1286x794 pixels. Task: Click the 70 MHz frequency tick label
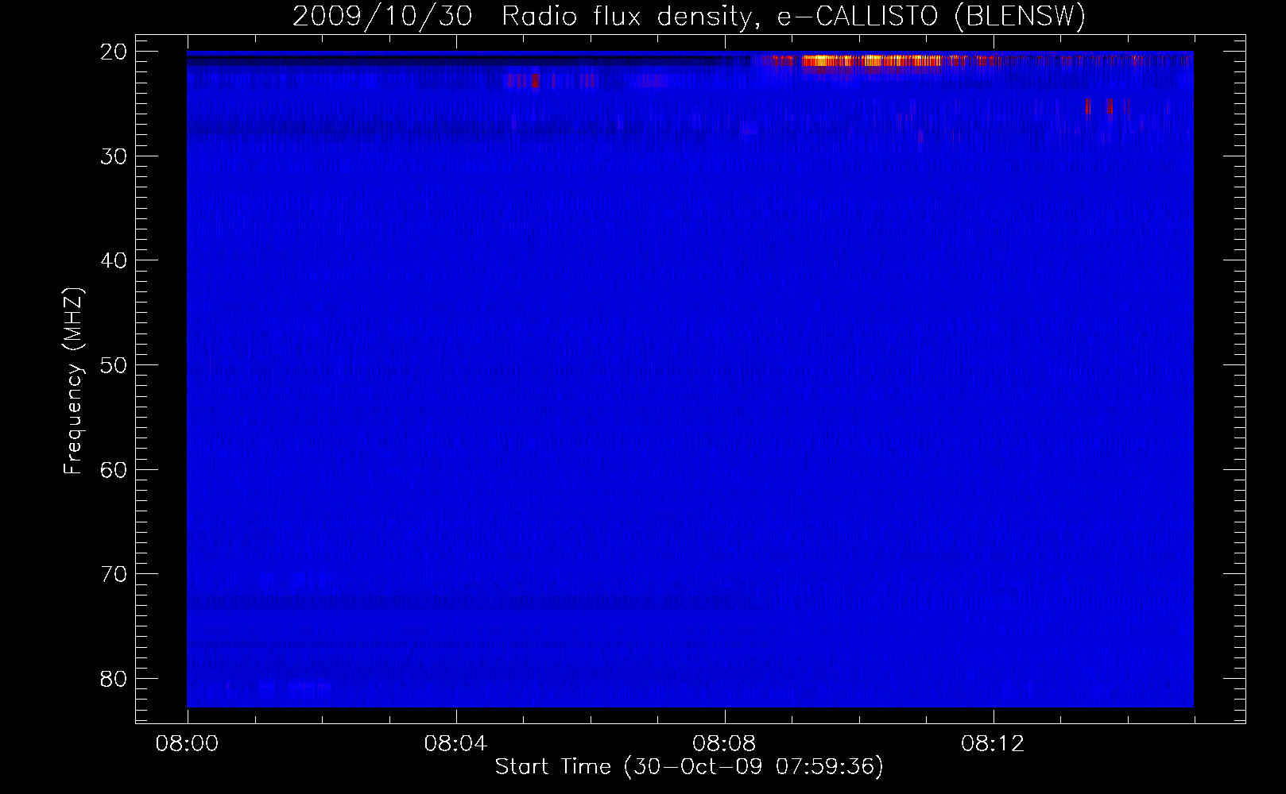pyautogui.click(x=114, y=574)
